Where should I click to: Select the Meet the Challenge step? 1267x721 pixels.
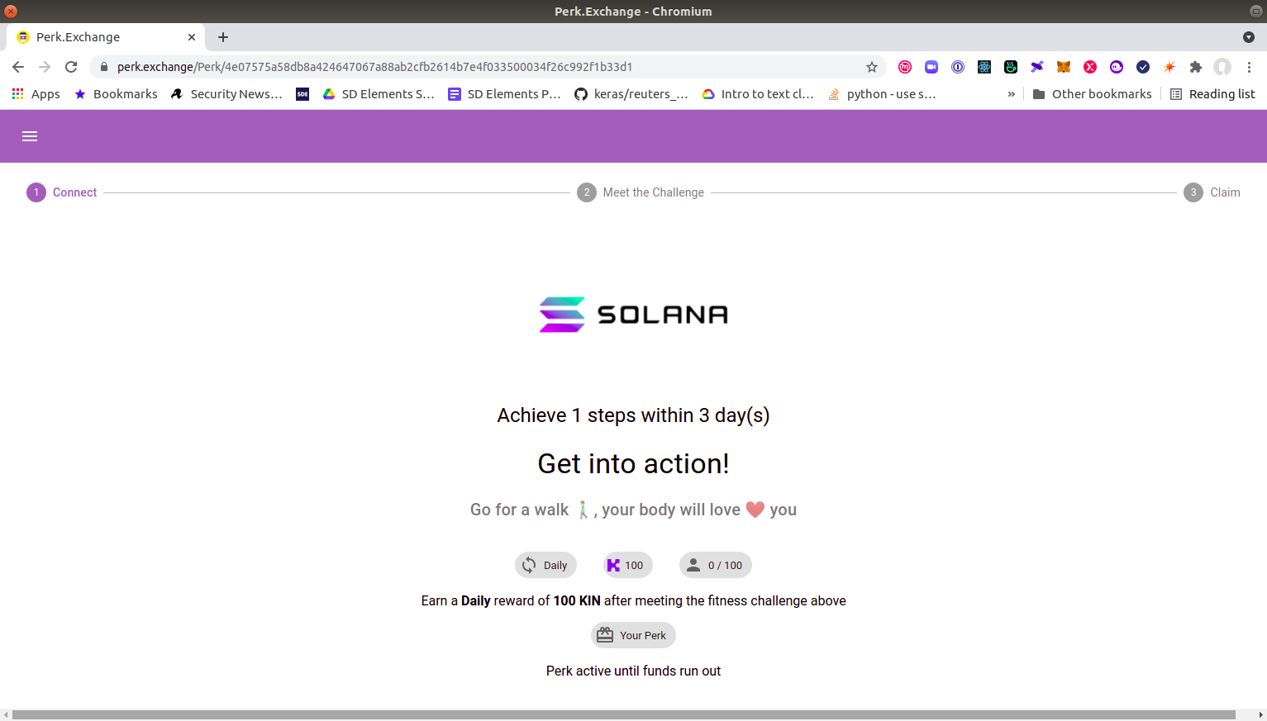(x=641, y=192)
